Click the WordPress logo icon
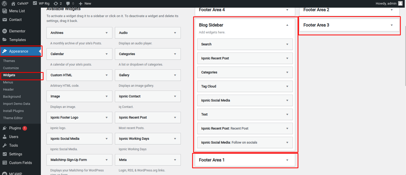This screenshot has height=175, width=406. pos(4,4)
